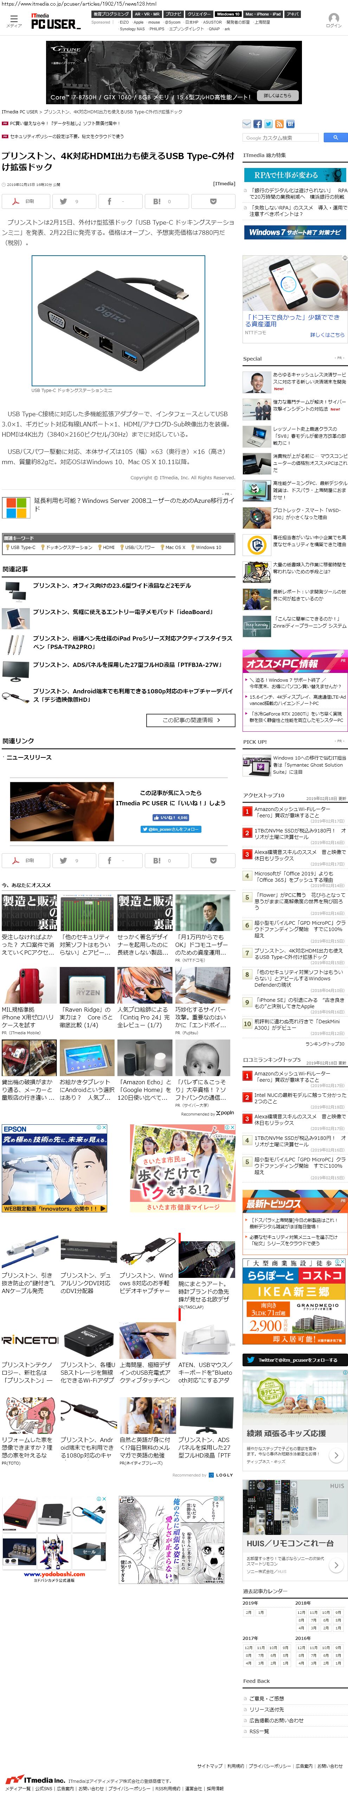Click the RSS一覧 link
The height and width of the screenshot is (1798, 348).
pos(259,1731)
